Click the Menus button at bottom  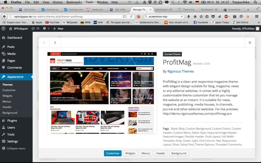click(146, 153)
